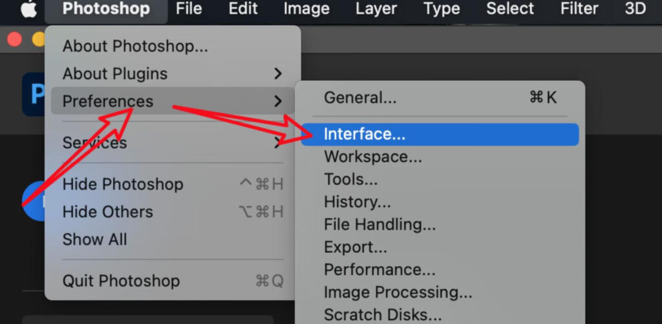Open Tools... preferences

(440, 180)
